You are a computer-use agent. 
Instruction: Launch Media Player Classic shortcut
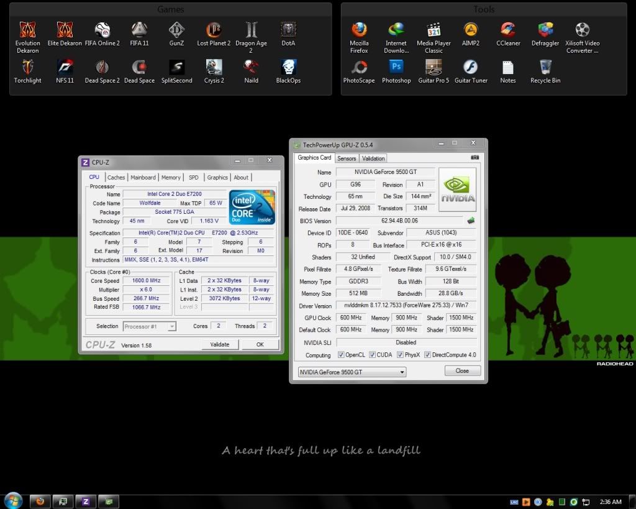(x=434, y=37)
